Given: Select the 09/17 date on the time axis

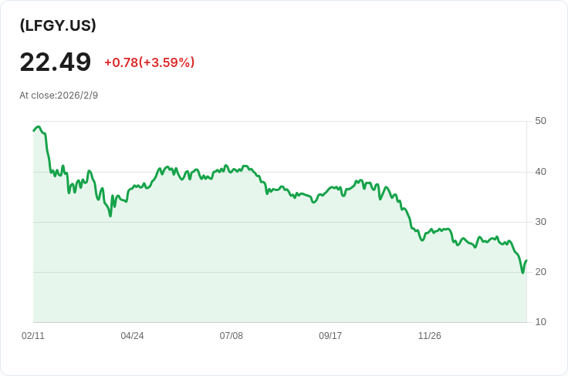Looking at the screenshot, I should 330,336.
